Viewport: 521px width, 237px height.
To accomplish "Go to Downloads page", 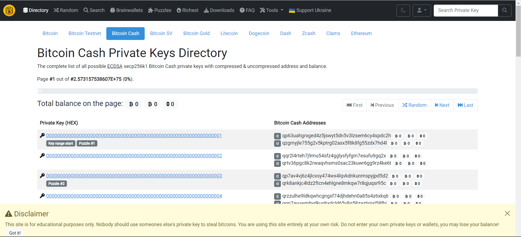I will click(x=219, y=10).
